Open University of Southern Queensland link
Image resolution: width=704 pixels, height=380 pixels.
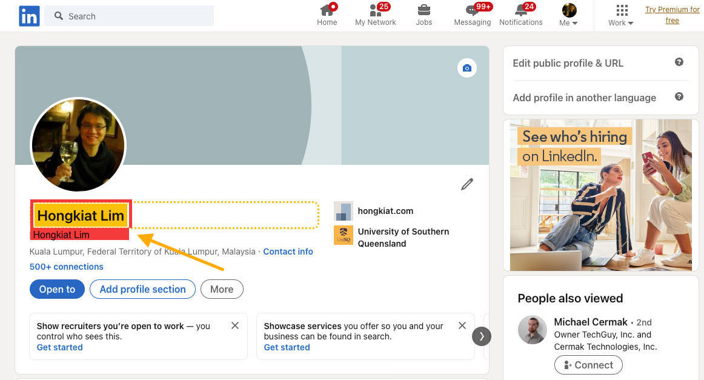click(403, 238)
